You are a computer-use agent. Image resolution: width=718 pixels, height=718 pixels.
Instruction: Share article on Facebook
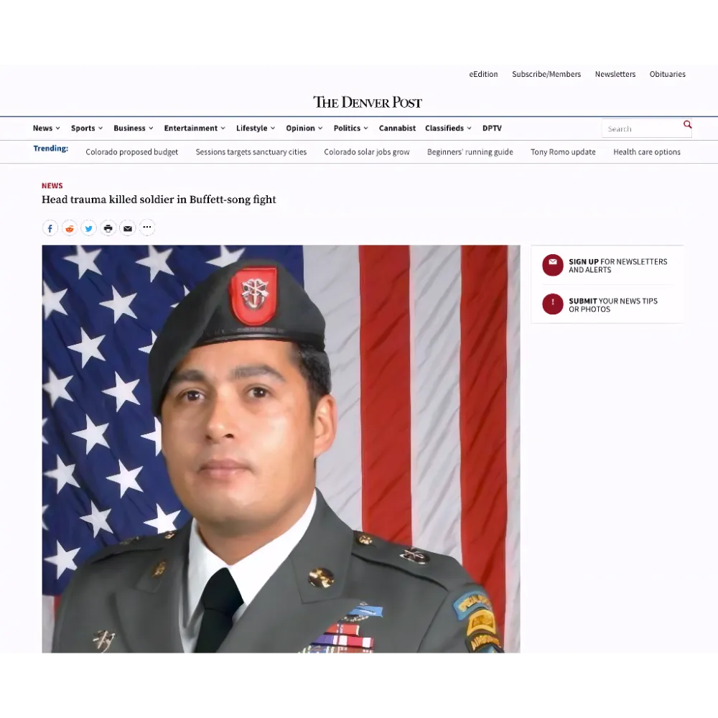[x=50, y=228]
